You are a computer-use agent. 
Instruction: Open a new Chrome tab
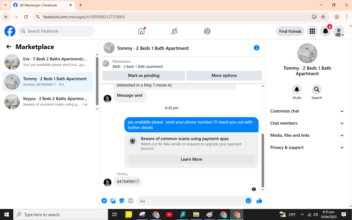point(80,5)
